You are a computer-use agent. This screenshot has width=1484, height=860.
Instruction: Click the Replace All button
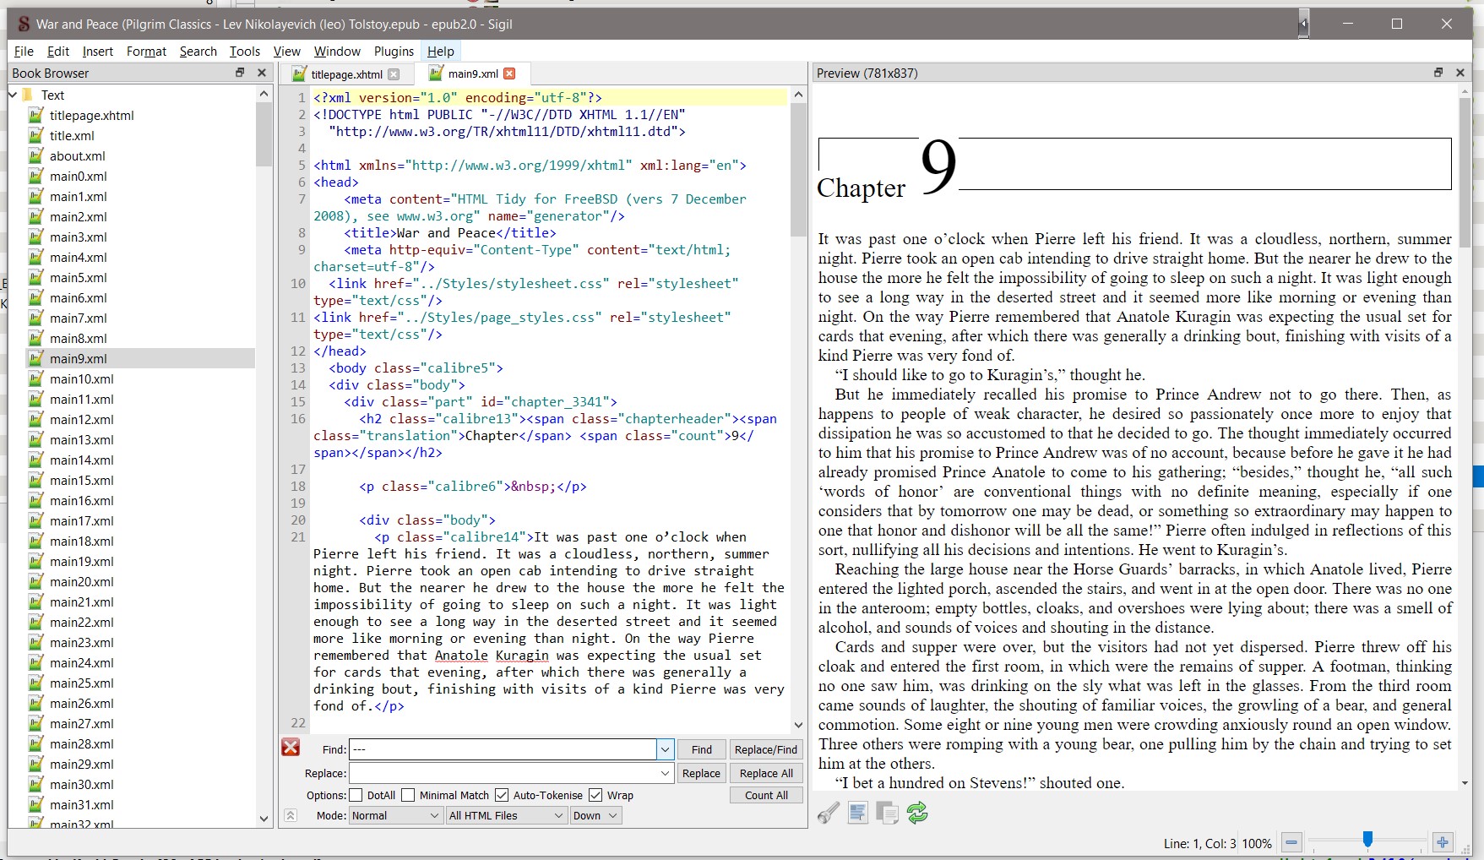[766, 773]
